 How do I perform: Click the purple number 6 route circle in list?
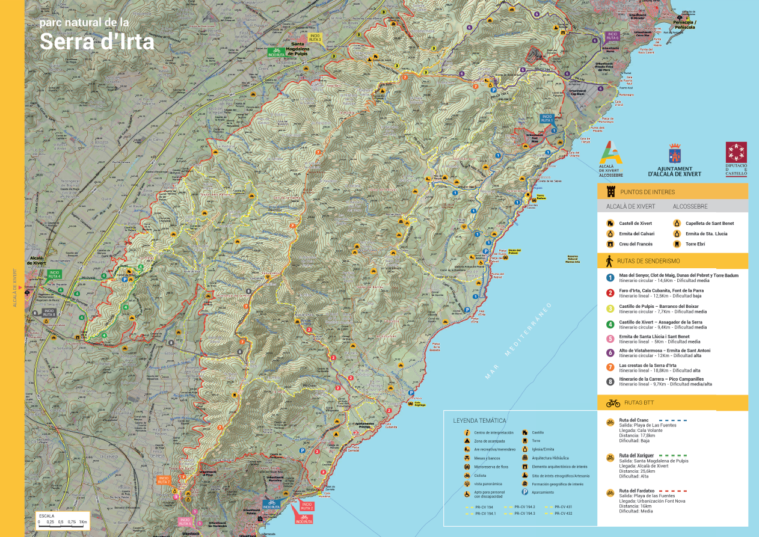[x=610, y=353]
